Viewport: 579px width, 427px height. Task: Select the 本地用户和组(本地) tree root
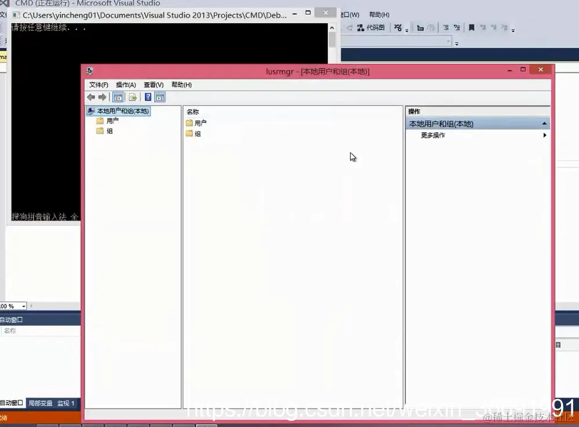pos(118,111)
